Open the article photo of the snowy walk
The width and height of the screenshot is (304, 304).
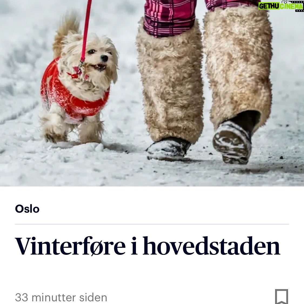click(152, 93)
